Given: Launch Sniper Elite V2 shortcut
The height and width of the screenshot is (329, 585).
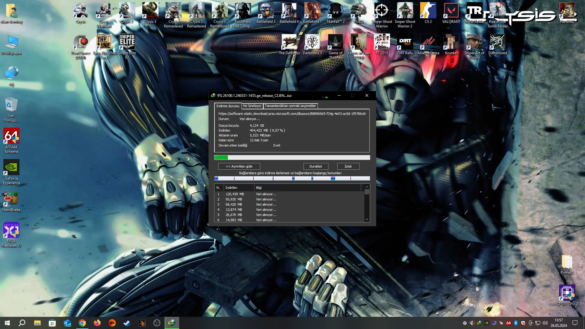Looking at the screenshot, I should pos(127,46).
